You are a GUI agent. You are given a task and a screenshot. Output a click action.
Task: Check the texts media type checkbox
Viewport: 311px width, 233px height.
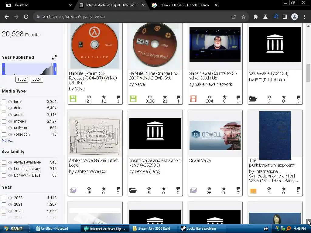click(4, 102)
